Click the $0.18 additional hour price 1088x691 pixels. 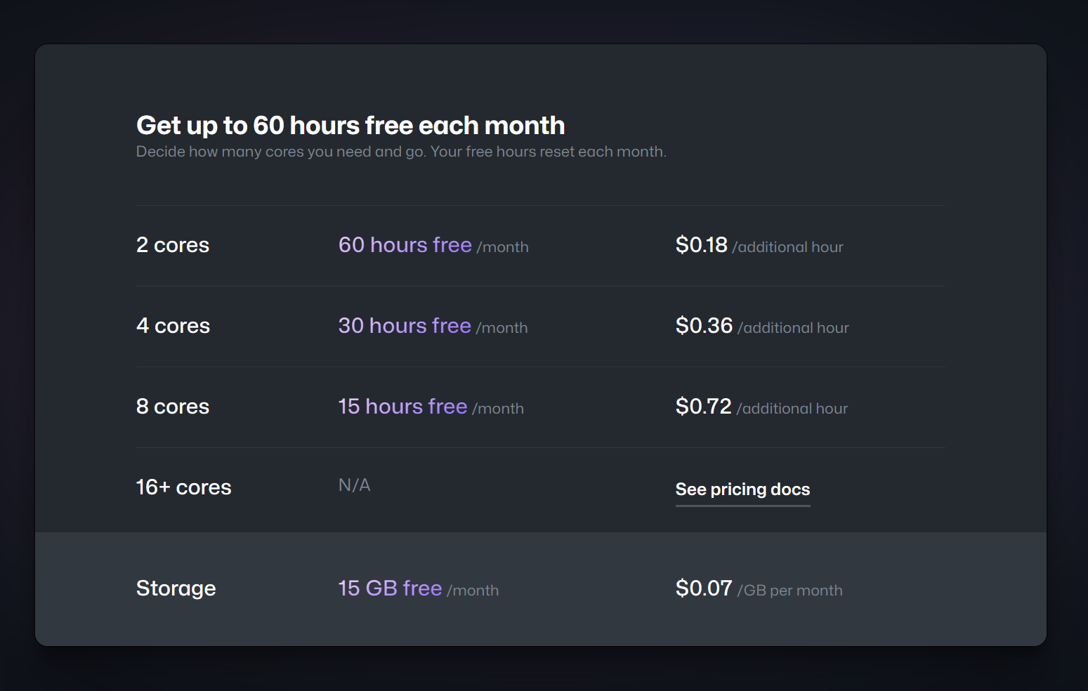(701, 245)
